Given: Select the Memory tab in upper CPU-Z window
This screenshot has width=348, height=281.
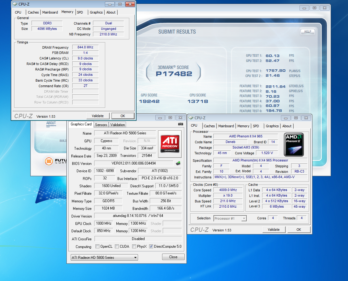Looking at the screenshot, I should pos(67,12).
